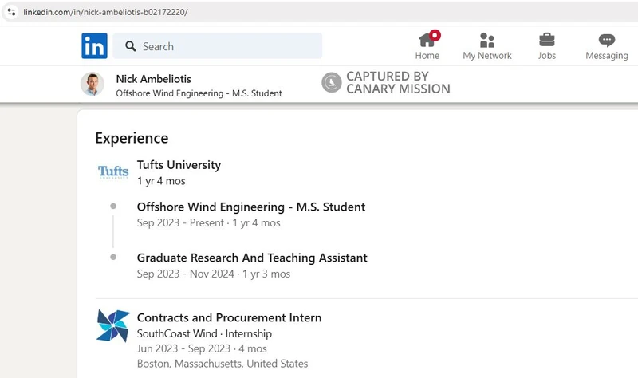Open Home via the house icon
The image size is (638, 378).
click(x=427, y=41)
